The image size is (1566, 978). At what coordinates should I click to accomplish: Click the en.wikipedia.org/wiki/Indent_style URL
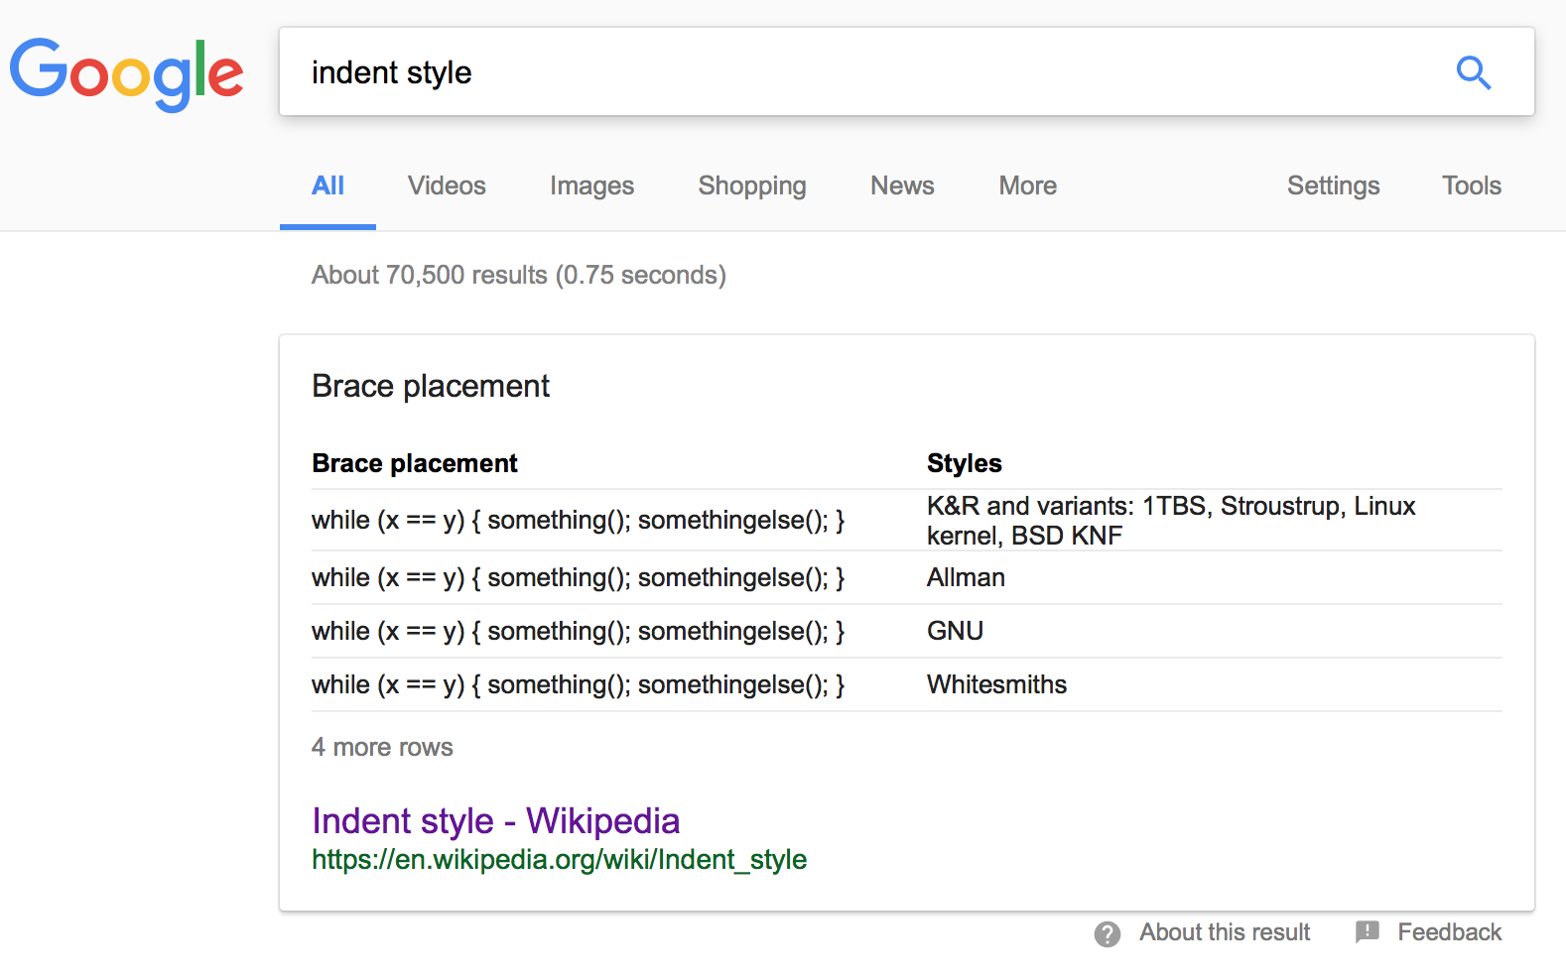coord(559,859)
